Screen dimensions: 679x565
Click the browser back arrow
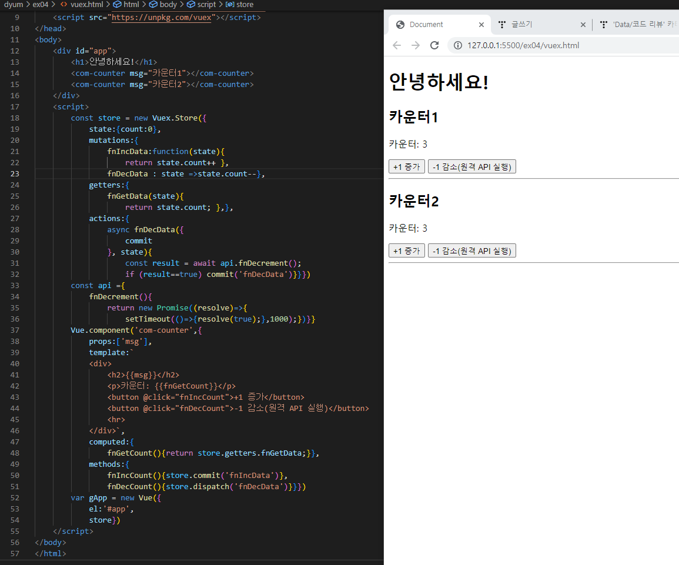click(x=397, y=45)
